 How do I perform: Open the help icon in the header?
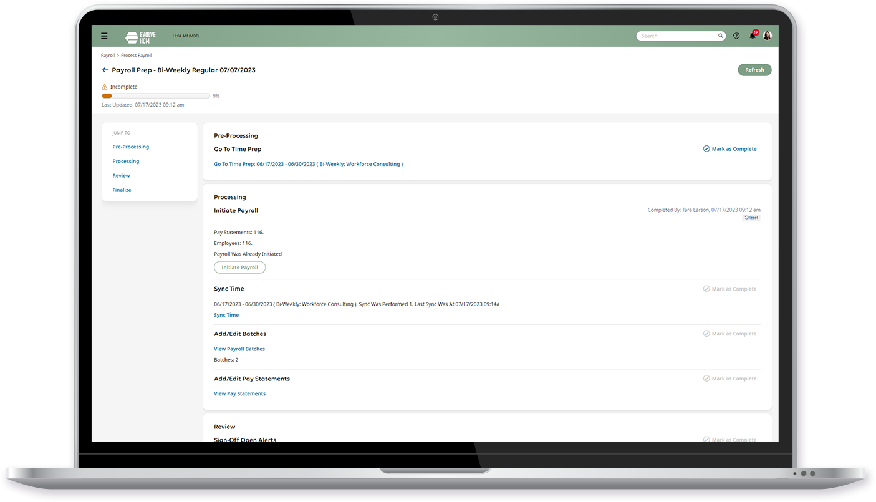736,36
